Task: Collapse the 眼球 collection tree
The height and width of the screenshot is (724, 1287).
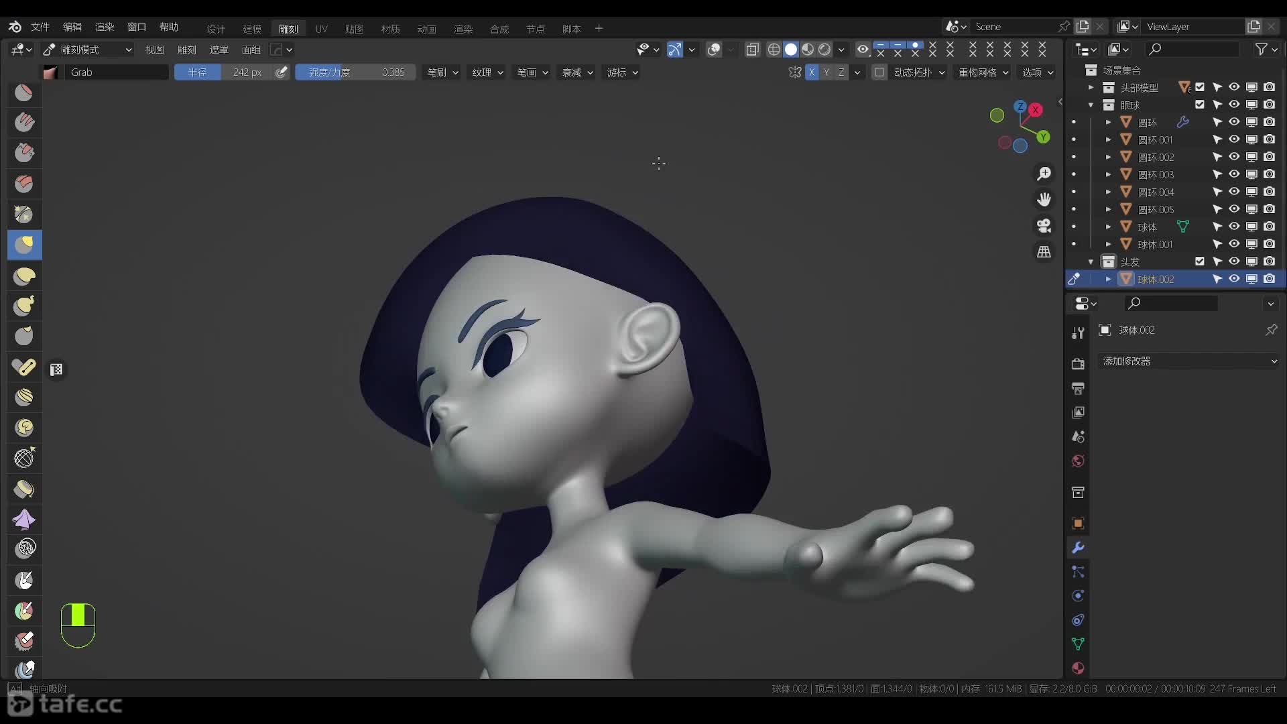Action: pos(1091,105)
